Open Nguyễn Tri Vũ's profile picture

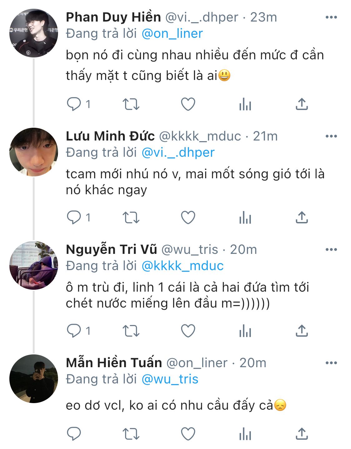[34, 265]
